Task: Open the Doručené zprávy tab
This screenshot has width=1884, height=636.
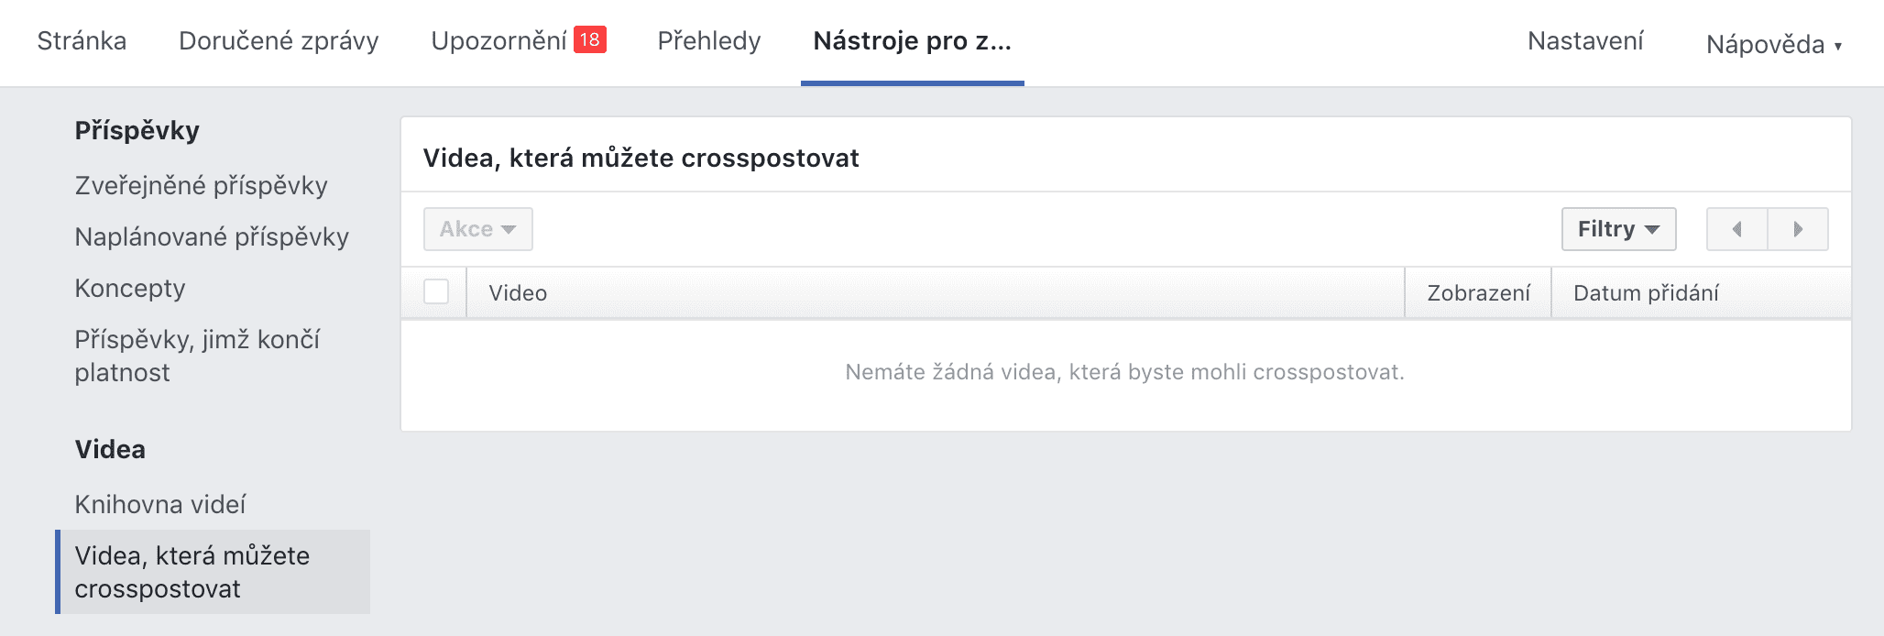Action: pos(279,41)
